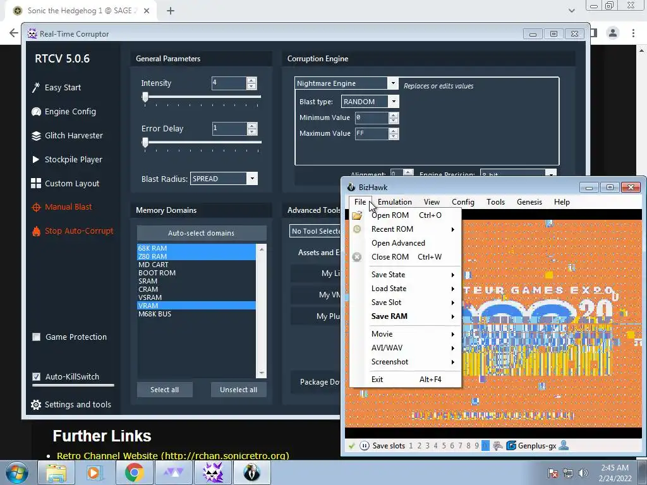The image size is (647, 485).
Task: Click the Unselect all button
Action: [x=238, y=390]
